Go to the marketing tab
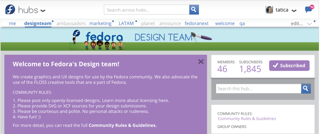320x134 pixels. [x=100, y=24]
